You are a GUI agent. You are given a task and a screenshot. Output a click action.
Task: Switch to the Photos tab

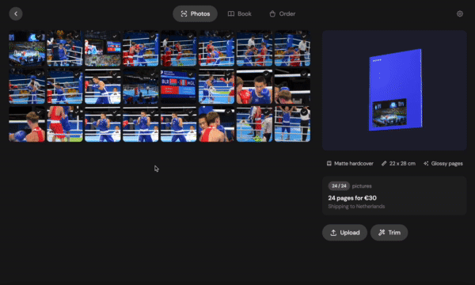coord(195,13)
